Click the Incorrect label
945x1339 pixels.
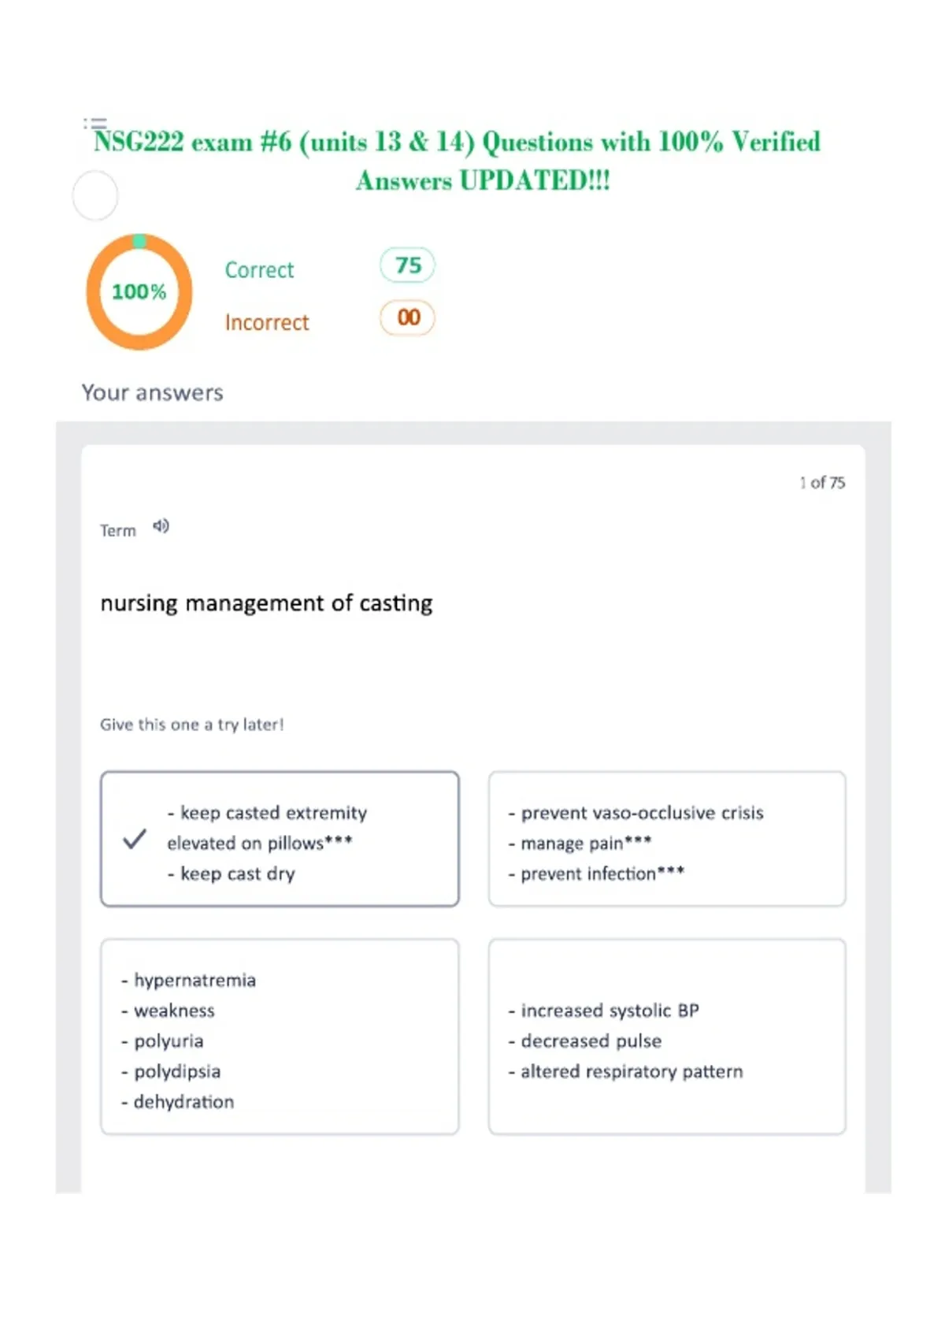pos(267,323)
